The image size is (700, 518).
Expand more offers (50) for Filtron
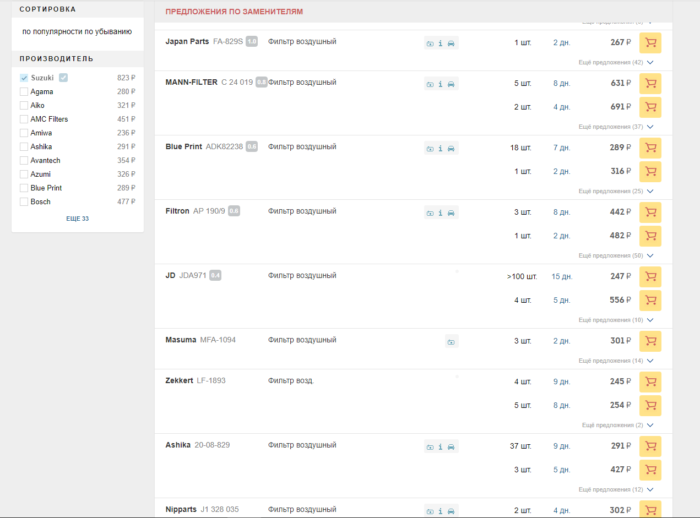[x=615, y=255]
